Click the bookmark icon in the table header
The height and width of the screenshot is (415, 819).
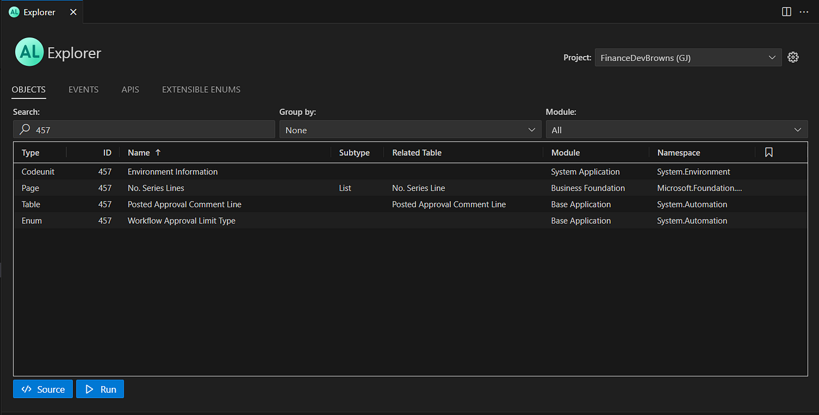tap(768, 152)
